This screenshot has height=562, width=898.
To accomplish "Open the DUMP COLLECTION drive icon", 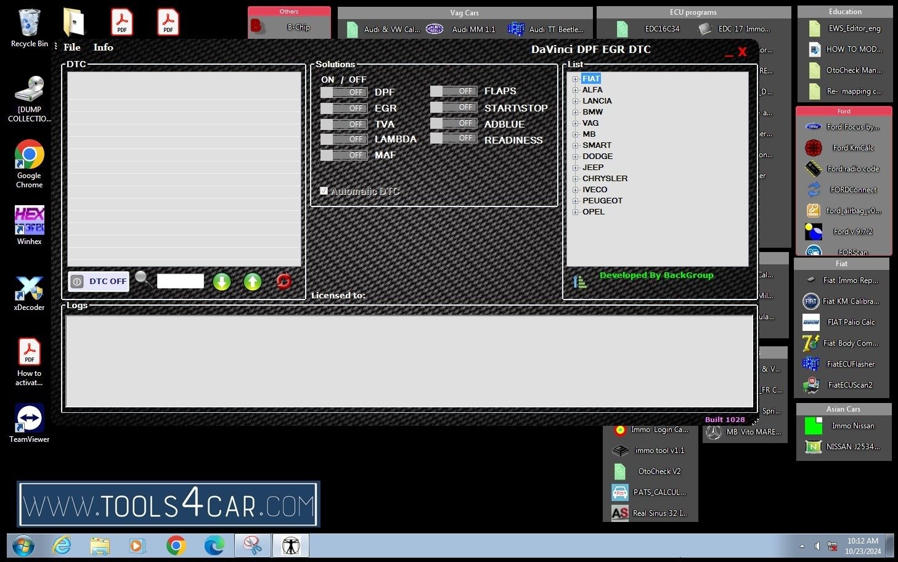I will point(29,99).
